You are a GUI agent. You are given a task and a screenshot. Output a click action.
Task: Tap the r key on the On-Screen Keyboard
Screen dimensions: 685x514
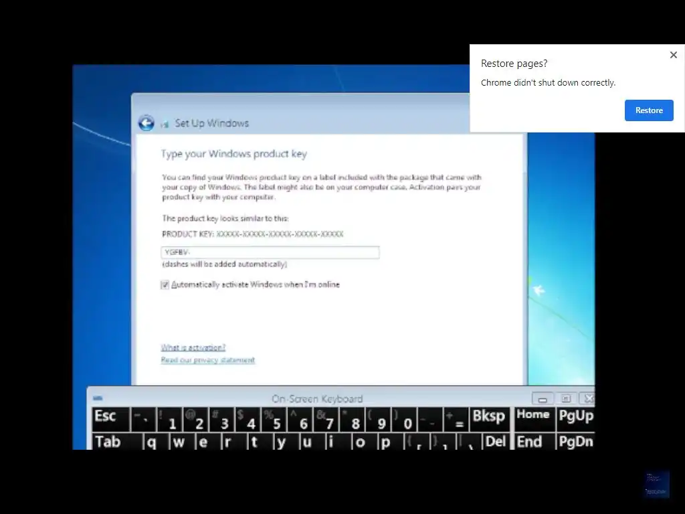[x=234, y=441]
